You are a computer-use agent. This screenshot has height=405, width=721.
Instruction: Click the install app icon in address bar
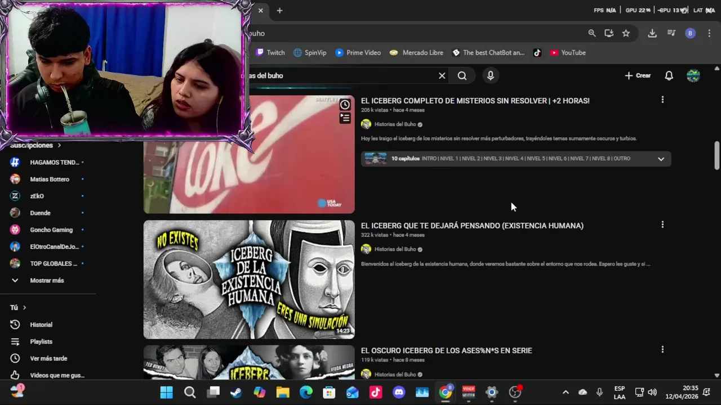pos(609,33)
